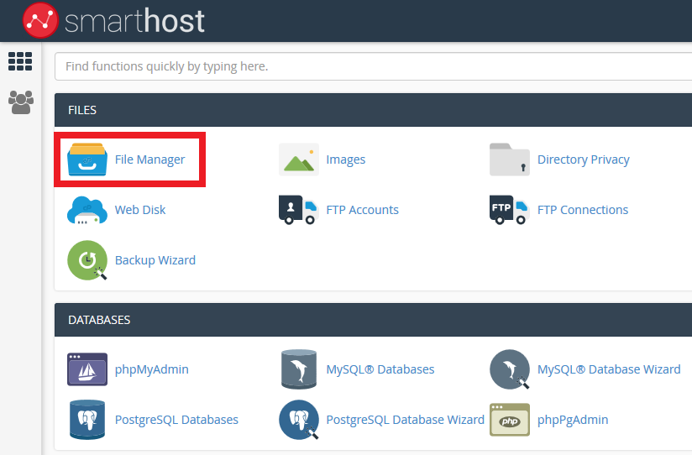Follow the Web Disk link
The width and height of the screenshot is (692, 455).
point(140,210)
